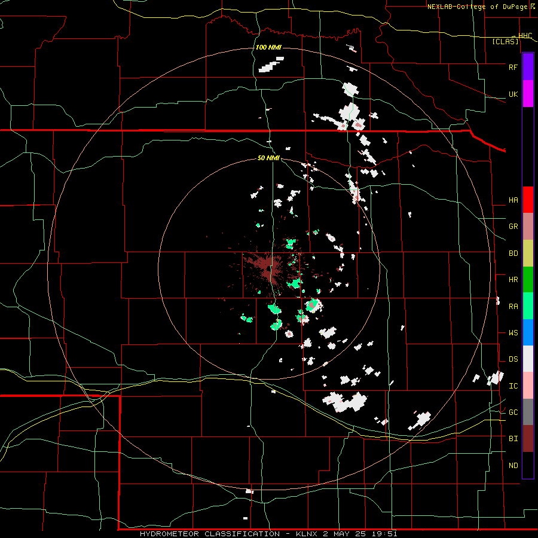
Task: Pick the HR heavy rain green swatch
Action: 528,280
